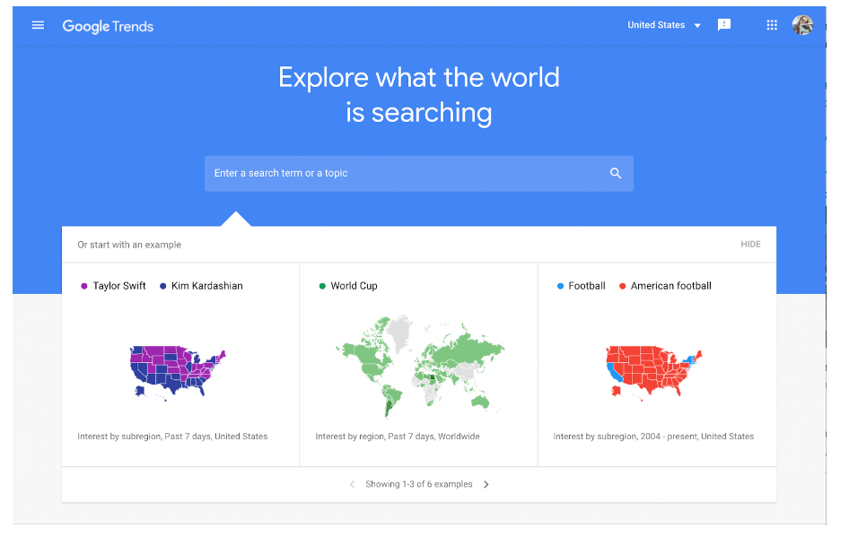Image resolution: width=849 pixels, height=536 pixels.
Task: Click the previous examples arrow
Action: (352, 485)
